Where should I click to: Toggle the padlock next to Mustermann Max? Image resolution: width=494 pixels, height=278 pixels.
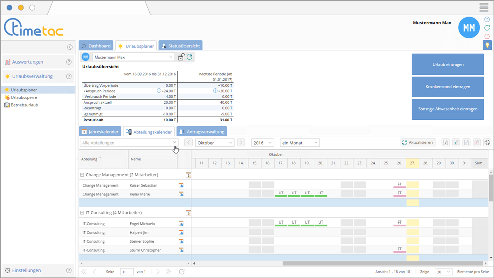click(x=181, y=57)
